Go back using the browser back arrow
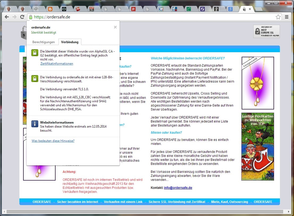Image resolution: width=294 pixels, height=216 pixels. [7, 17]
